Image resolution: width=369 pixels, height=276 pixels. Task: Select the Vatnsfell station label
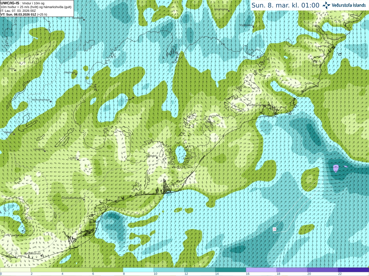click(8, 132)
